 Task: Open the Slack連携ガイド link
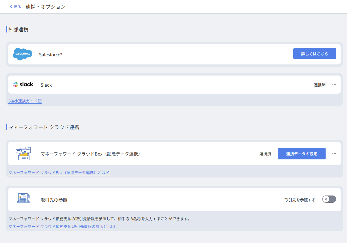point(23,101)
